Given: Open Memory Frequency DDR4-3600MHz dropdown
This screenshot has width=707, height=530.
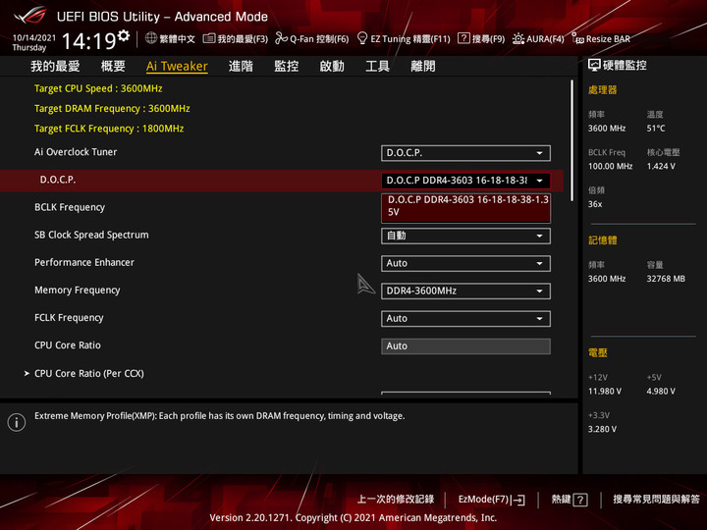Looking at the screenshot, I should click(x=465, y=291).
